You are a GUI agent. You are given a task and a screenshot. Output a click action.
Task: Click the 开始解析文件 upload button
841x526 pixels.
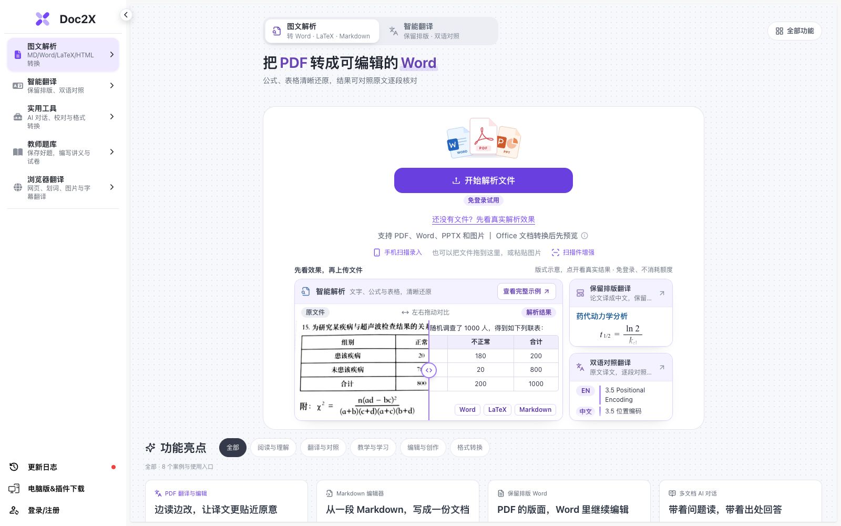pyautogui.click(x=484, y=180)
